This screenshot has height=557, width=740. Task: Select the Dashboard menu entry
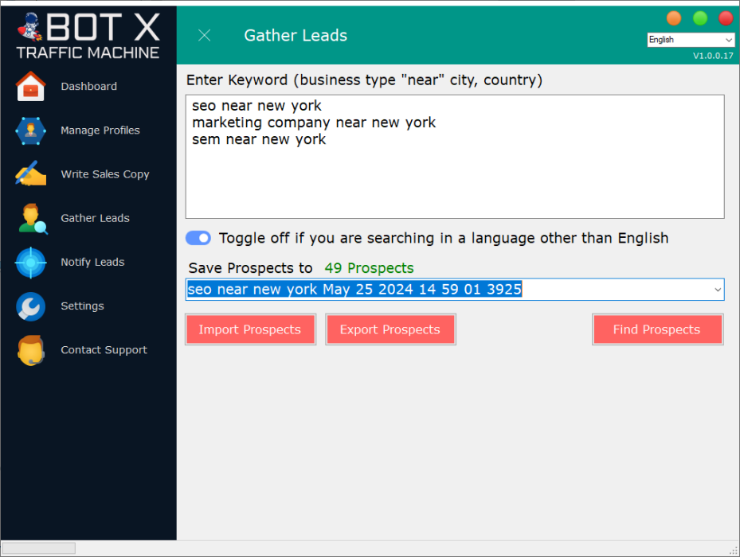[x=88, y=86]
